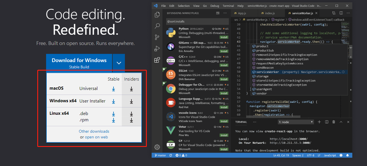This screenshot has height=166, width=367.
Task: Click the '@sort:installs' extensions search field
Action: click(x=197, y=21)
